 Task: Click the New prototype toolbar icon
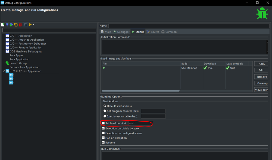pos(7,25)
